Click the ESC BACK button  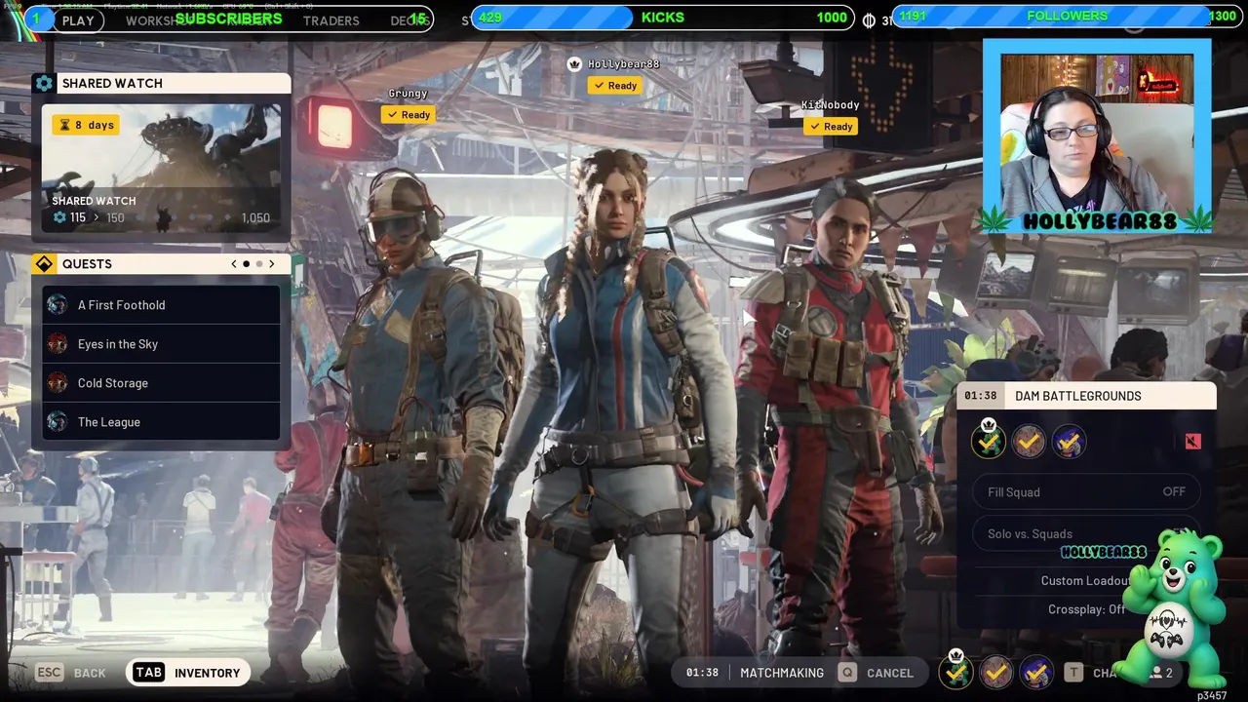click(x=71, y=673)
